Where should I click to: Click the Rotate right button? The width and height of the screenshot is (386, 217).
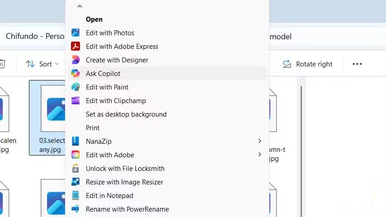308,64
